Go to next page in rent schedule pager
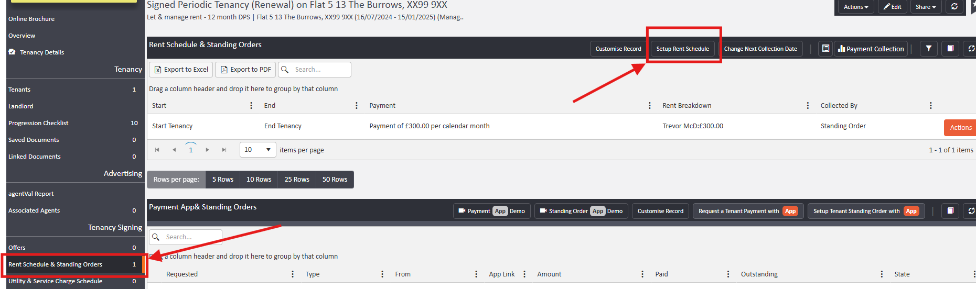The height and width of the screenshot is (289, 976). click(208, 150)
